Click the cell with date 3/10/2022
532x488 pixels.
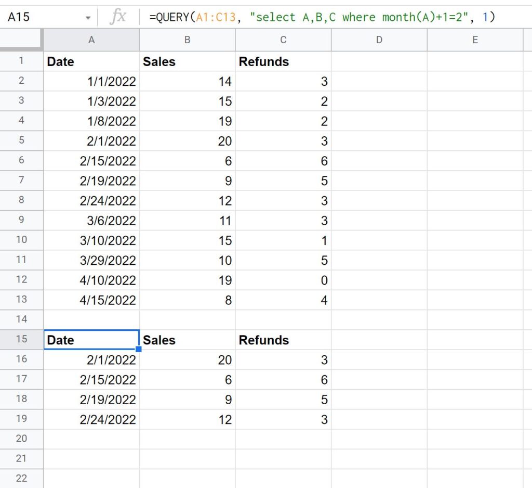click(x=91, y=240)
